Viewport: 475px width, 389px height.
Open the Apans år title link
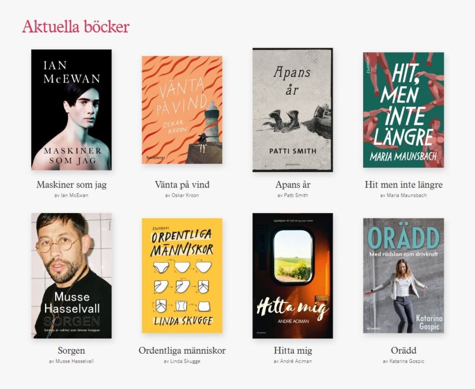click(x=293, y=185)
